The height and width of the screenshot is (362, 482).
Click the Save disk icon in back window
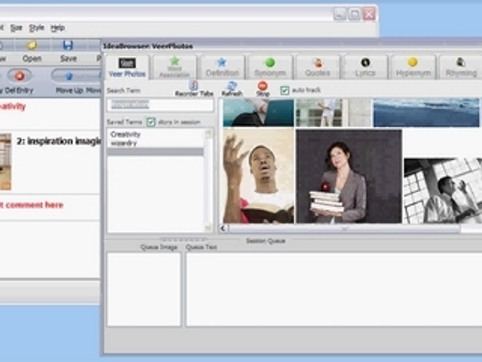(x=68, y=46)
